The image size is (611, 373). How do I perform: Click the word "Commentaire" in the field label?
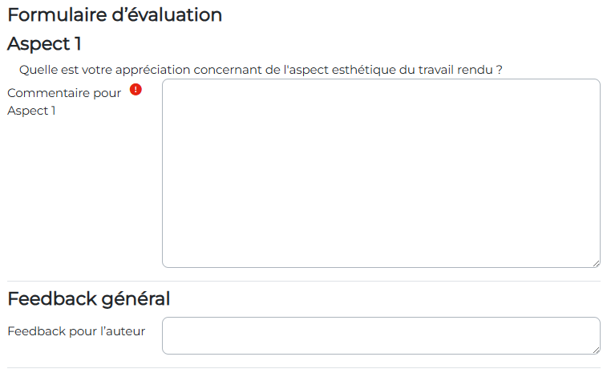coord(47,93)
